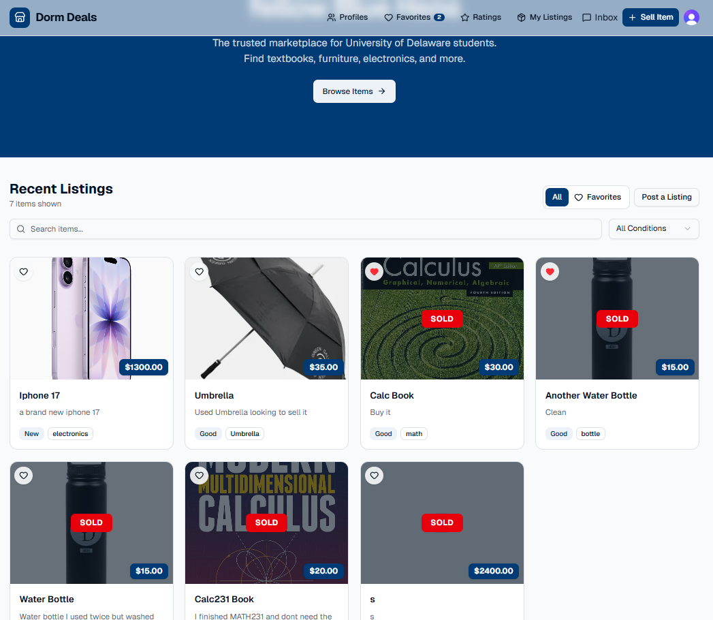
Task: Click the math tag on Calc Book
Action: coord(414,433)
